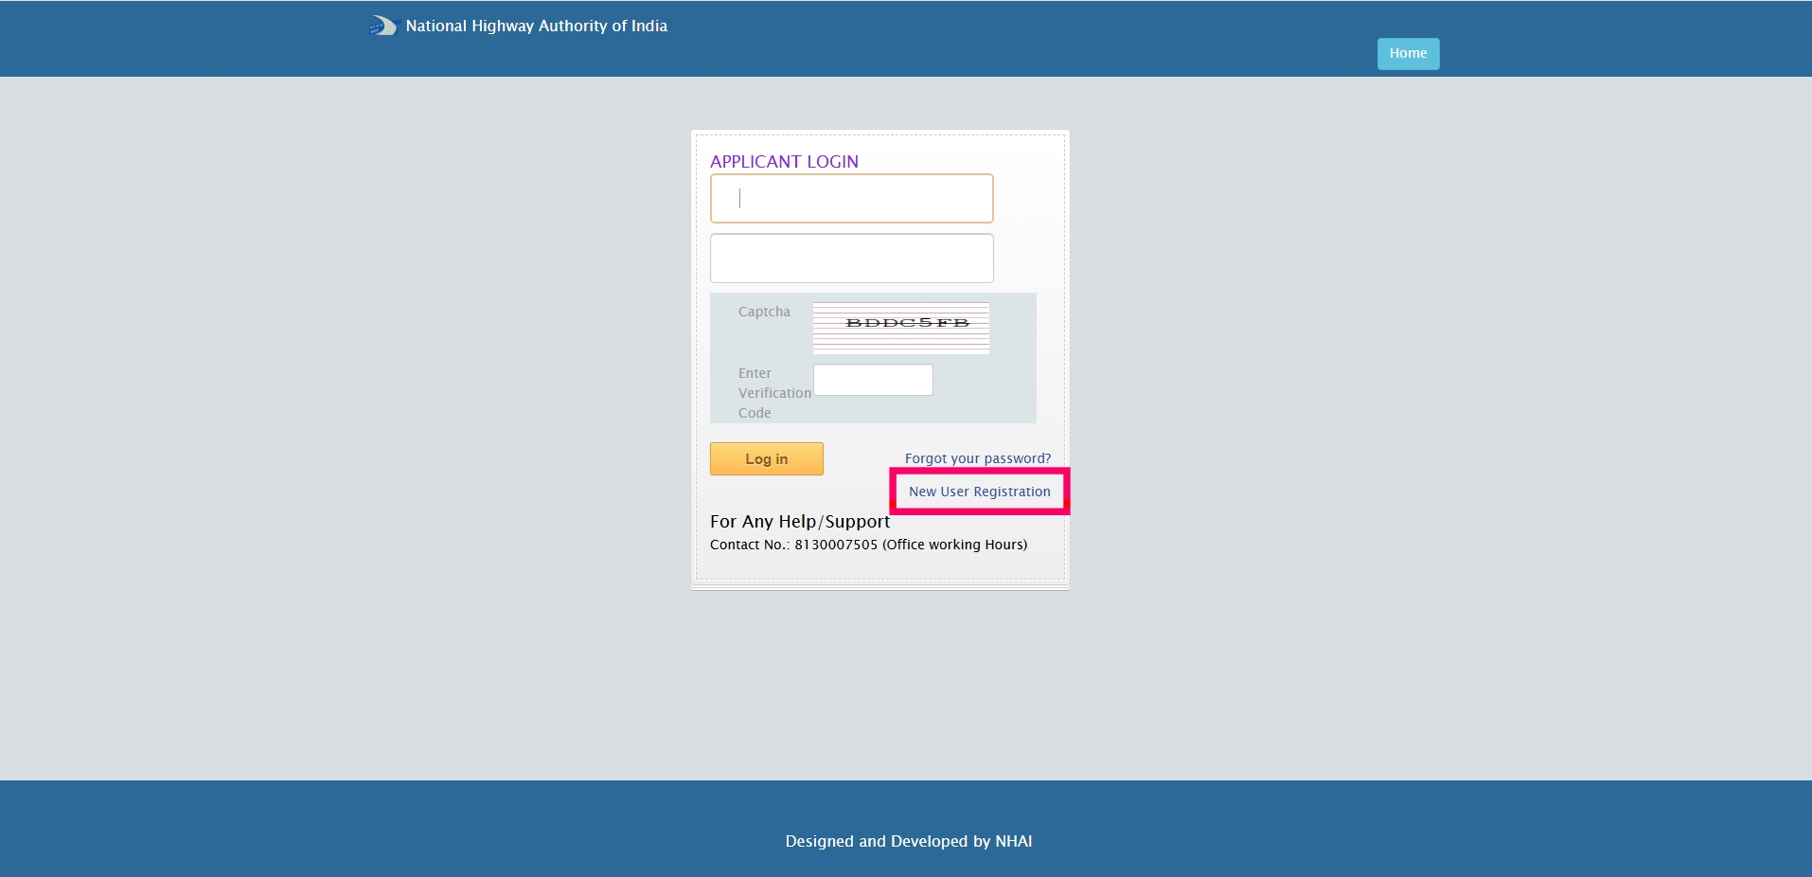Click the Enter Verification Code label
Viewport: 1812px width, 877px height.
[x=773, y=392]
